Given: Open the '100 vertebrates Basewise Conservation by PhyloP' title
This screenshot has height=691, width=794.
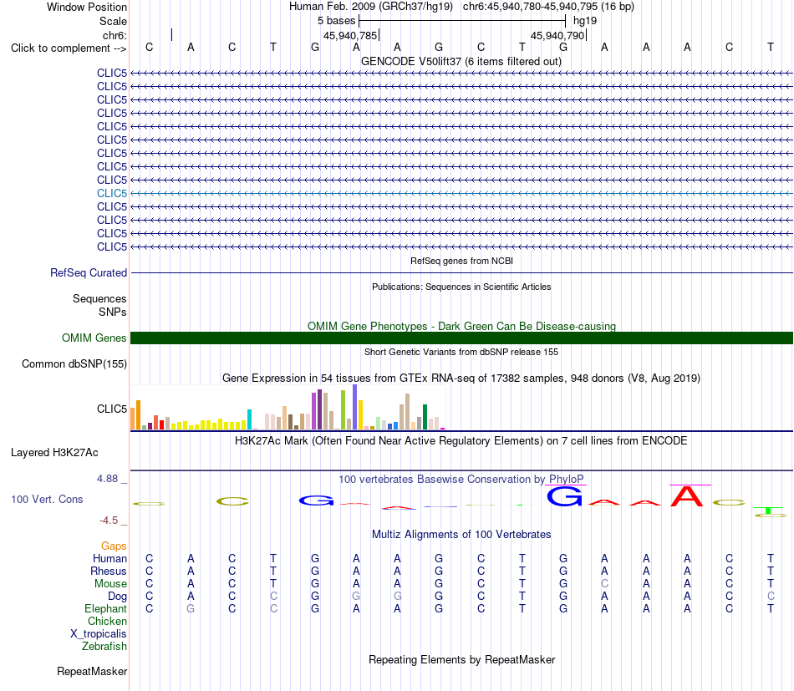Looking at the screenshot, I should click(461, 479).
